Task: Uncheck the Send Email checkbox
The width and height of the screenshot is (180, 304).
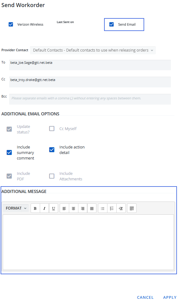Action: pos(111,25)
